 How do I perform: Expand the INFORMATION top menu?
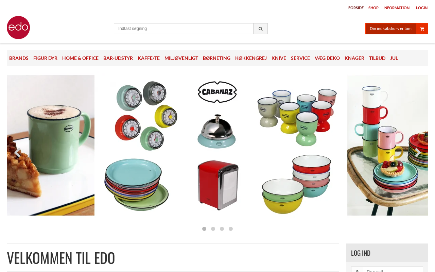tap(396, 8)
